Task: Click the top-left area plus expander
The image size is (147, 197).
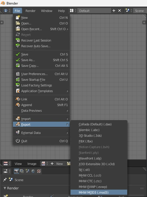Action: 2,22
